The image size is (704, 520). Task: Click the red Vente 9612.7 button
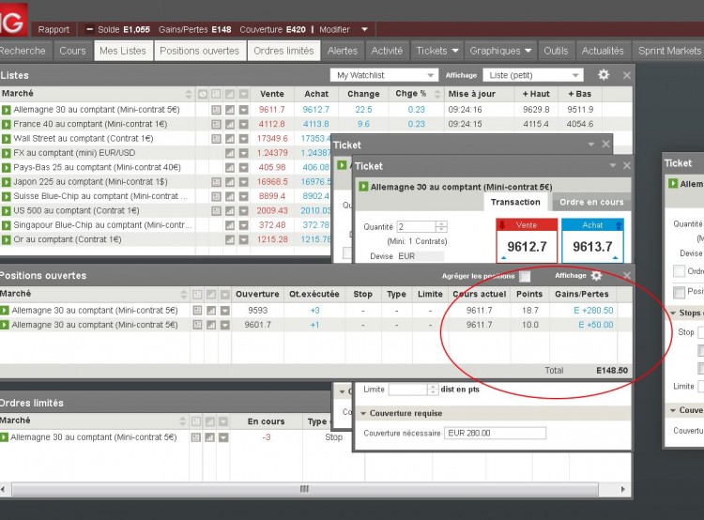pyautogui.click(x=527, y=240)
